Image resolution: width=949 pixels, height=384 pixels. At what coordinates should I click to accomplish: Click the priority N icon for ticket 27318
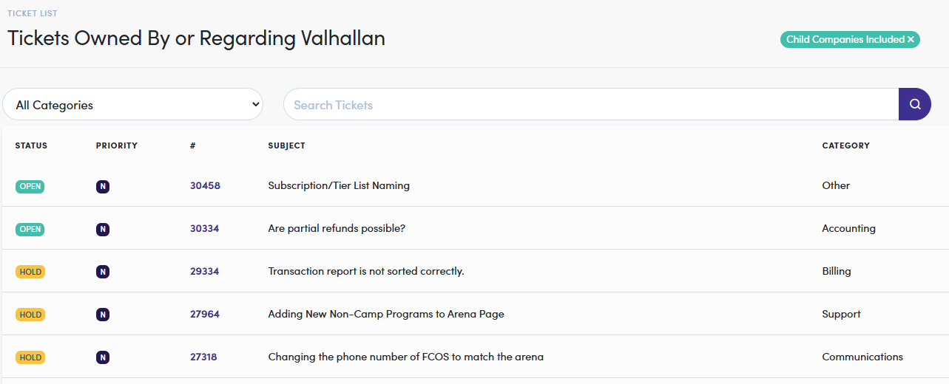[103, 358]
